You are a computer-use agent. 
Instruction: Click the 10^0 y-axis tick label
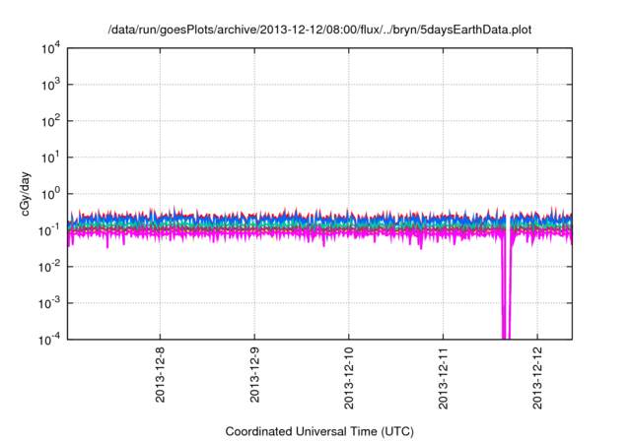coord(50,195)
